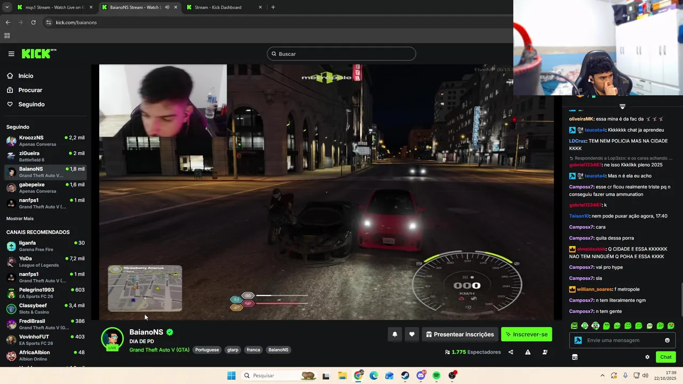
Task: Select the BaianoNS tag
Action: tap(279, 350)
